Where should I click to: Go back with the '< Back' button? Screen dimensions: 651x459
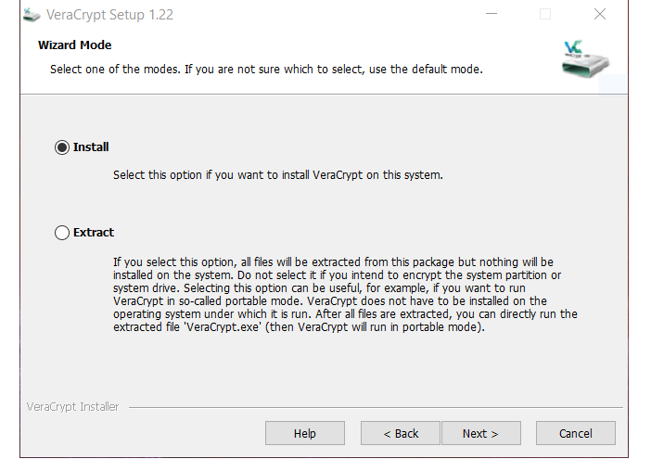coord(402,433)
